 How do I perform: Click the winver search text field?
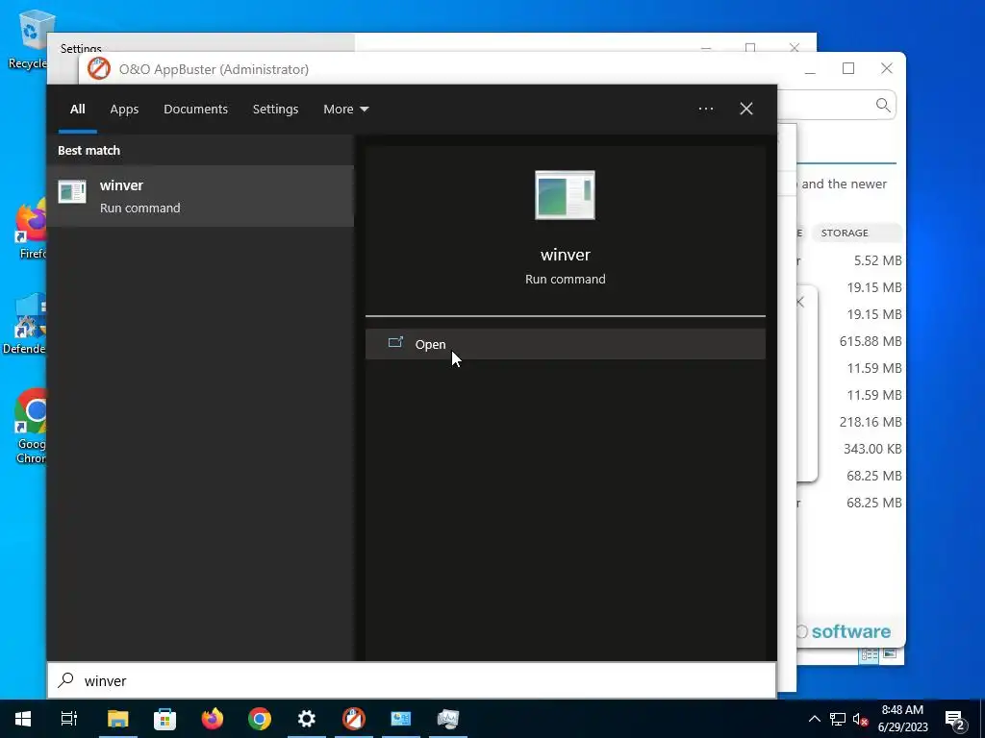(x=412, y=680)
